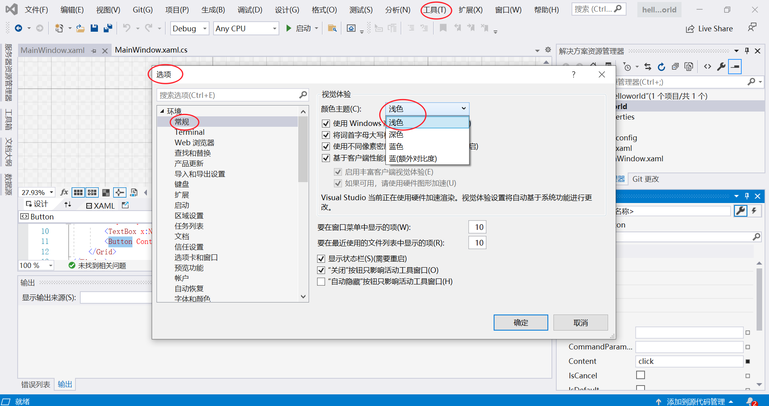Image resolution: width=769 pixels, height=406 pixels.
Task: Switch to the 错误列表 tab
Action: click(35, 384)
